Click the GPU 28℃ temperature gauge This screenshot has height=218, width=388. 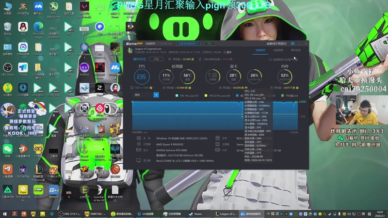(x=233, y=77)
